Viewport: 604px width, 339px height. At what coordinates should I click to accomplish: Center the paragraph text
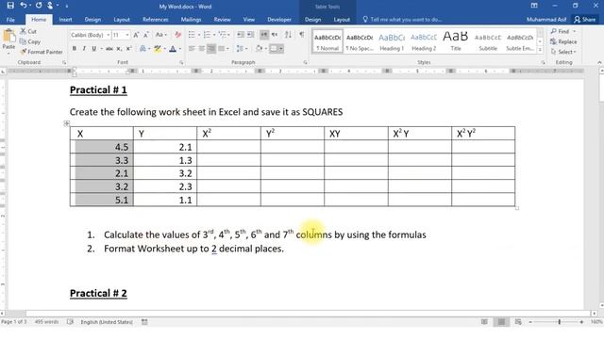click(x=201, y=49)
